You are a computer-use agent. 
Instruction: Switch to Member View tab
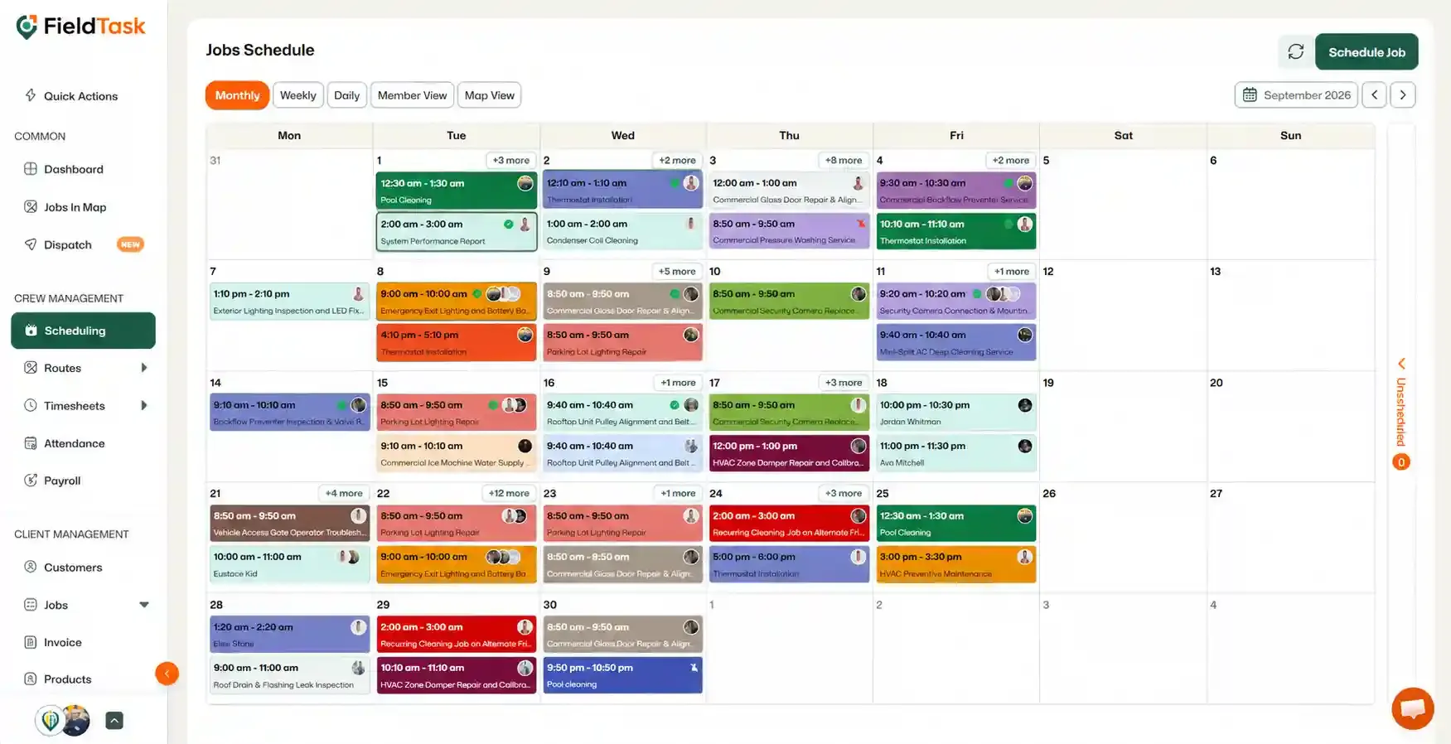click(412, 94)
